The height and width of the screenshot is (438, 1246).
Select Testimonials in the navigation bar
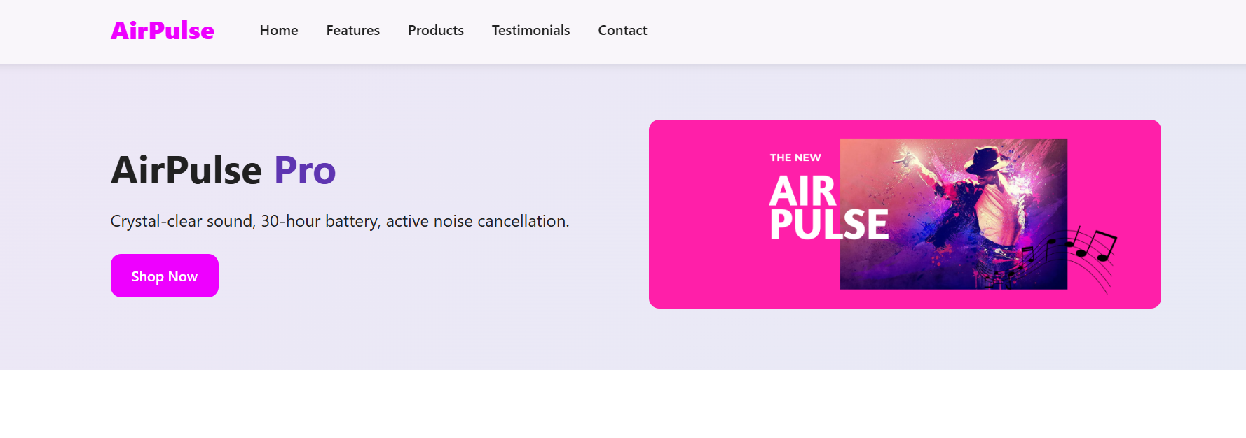pos(530,30)
